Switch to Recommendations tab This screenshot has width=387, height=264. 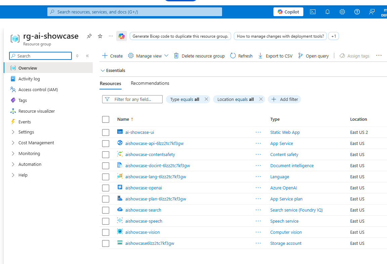click(150, 83)
